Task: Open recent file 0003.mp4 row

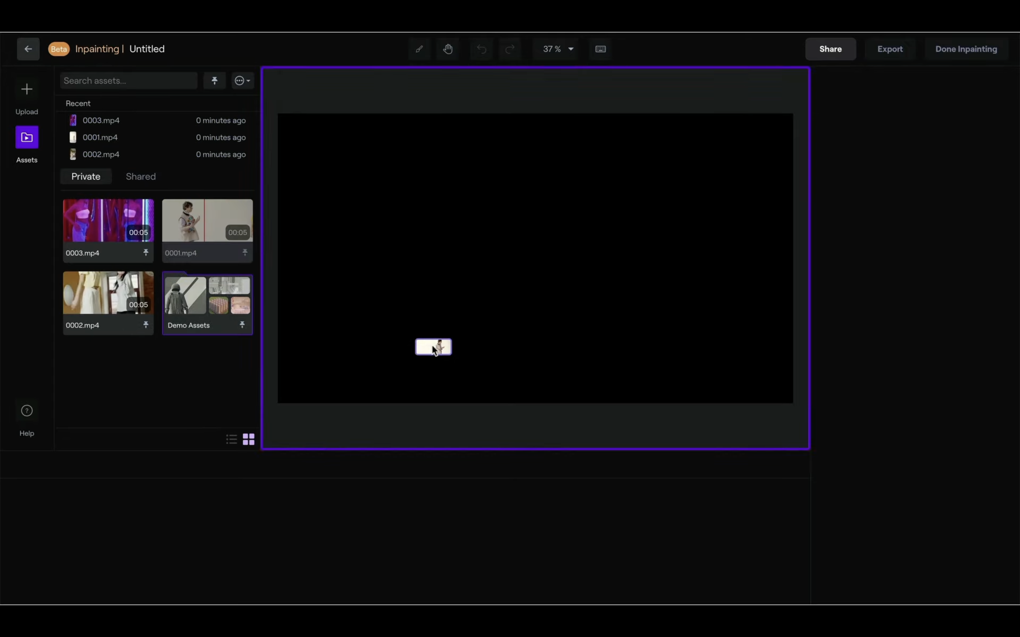Action: click(x=157, y=120)
